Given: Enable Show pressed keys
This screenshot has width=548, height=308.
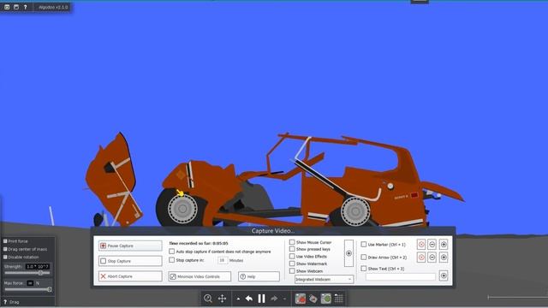Looking at the screenshot, I should pos(292,249).
